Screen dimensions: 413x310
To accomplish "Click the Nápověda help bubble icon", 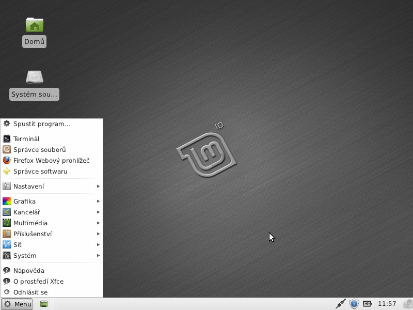I will (x=7, y=270).
